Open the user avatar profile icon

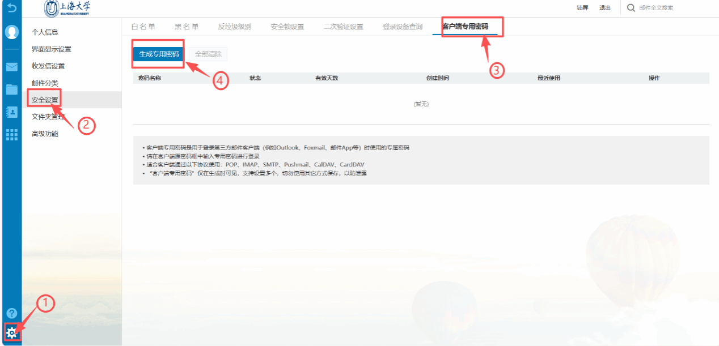point(11,32)
